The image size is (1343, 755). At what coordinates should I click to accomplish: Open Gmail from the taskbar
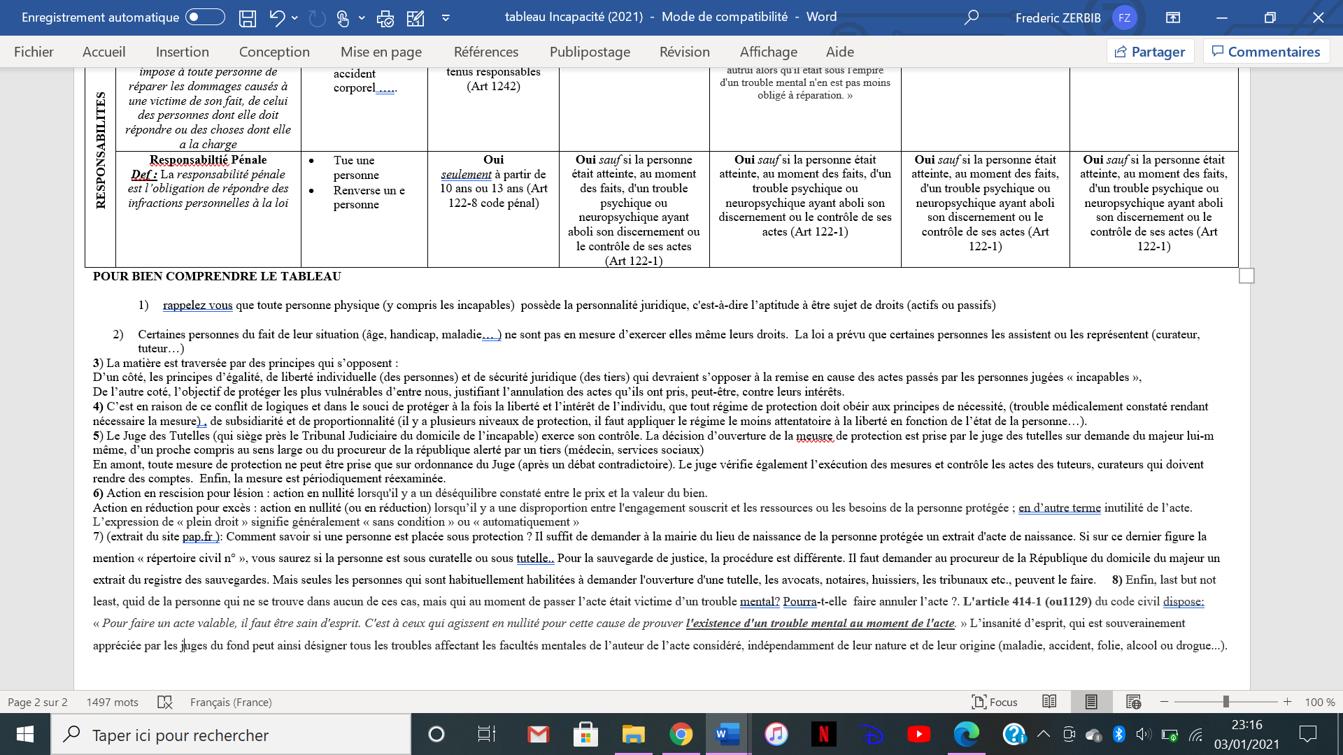[538, 734]
